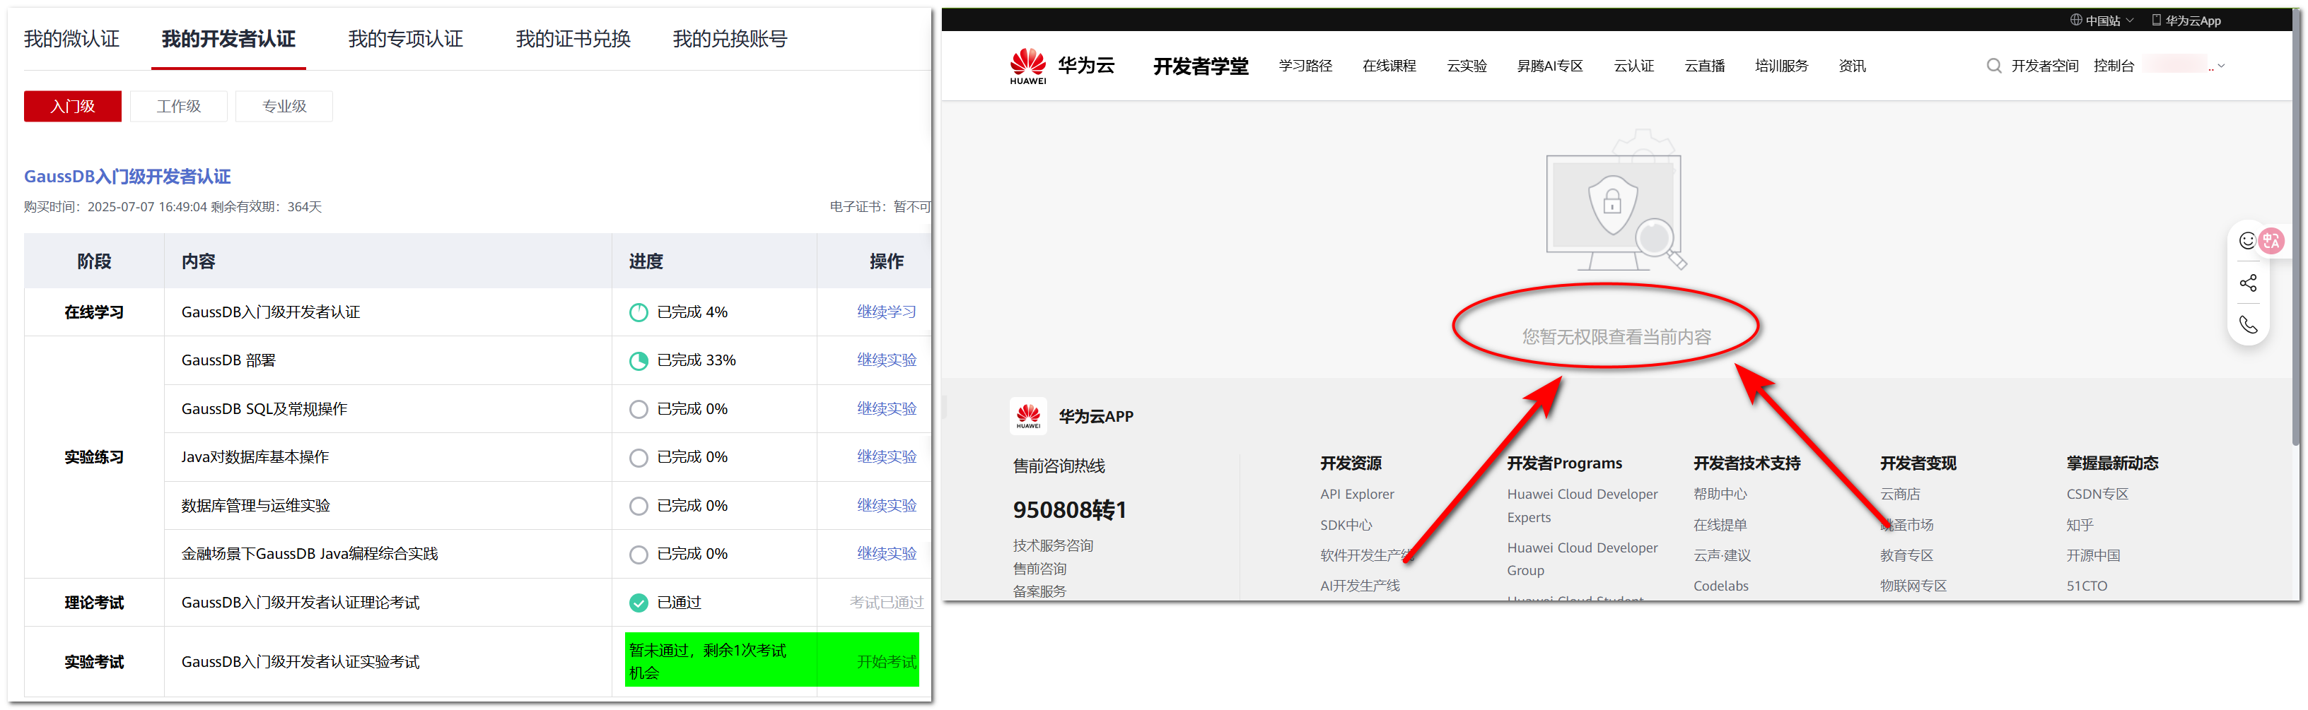This screenshot has width=2308, height=710.
Task: Click progress circle for GaussDB 部署 33%
Action: [x=638, y=360]
